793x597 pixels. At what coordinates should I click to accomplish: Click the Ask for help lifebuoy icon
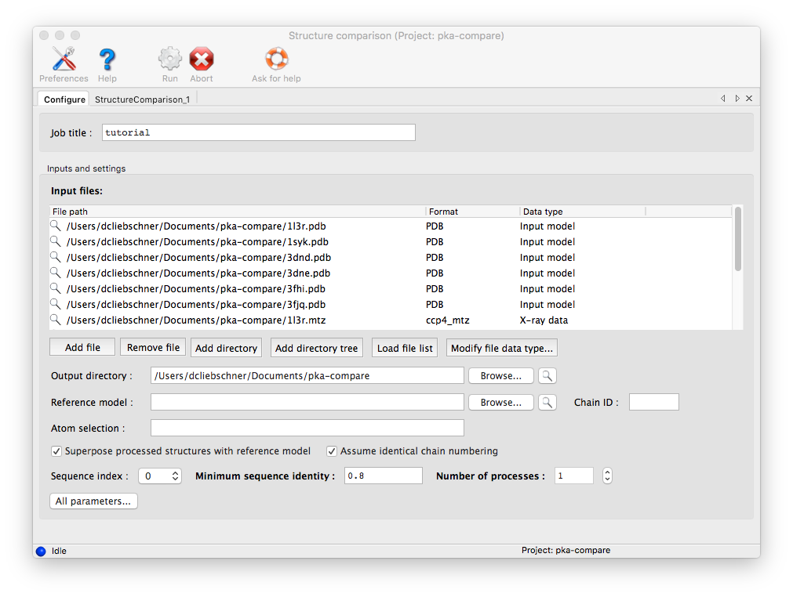pos(276,60)
